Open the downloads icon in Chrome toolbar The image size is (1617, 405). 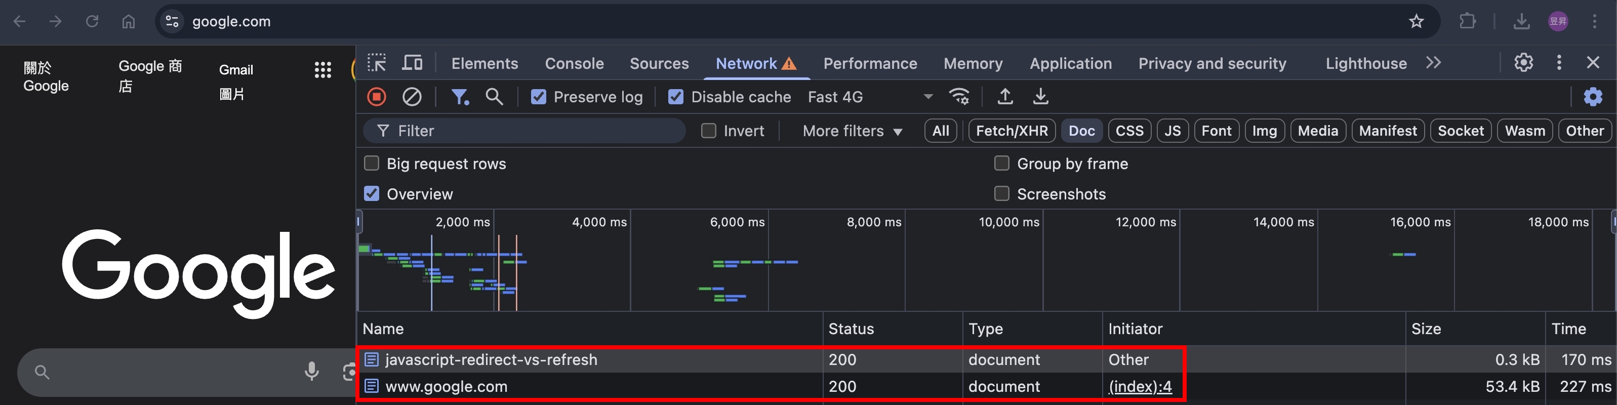[1522, 21]
